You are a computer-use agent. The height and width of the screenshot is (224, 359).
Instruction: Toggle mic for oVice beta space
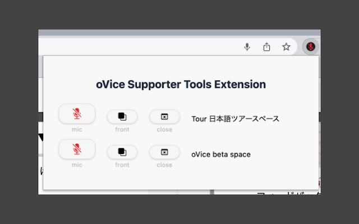pyautogui.click(x=77, y=149)
